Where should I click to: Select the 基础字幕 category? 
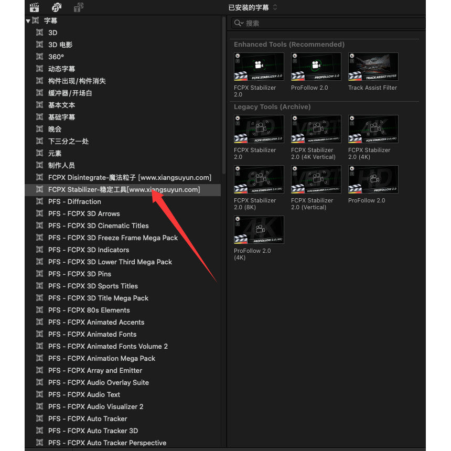pos(123,117)
